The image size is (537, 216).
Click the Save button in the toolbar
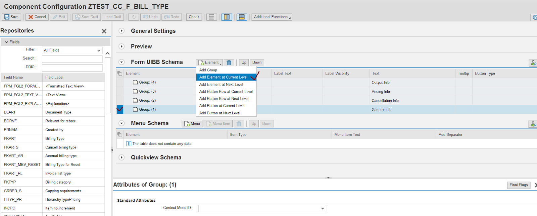tap(11, 17)
